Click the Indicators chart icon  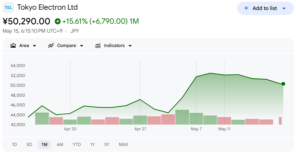[98, 46]
